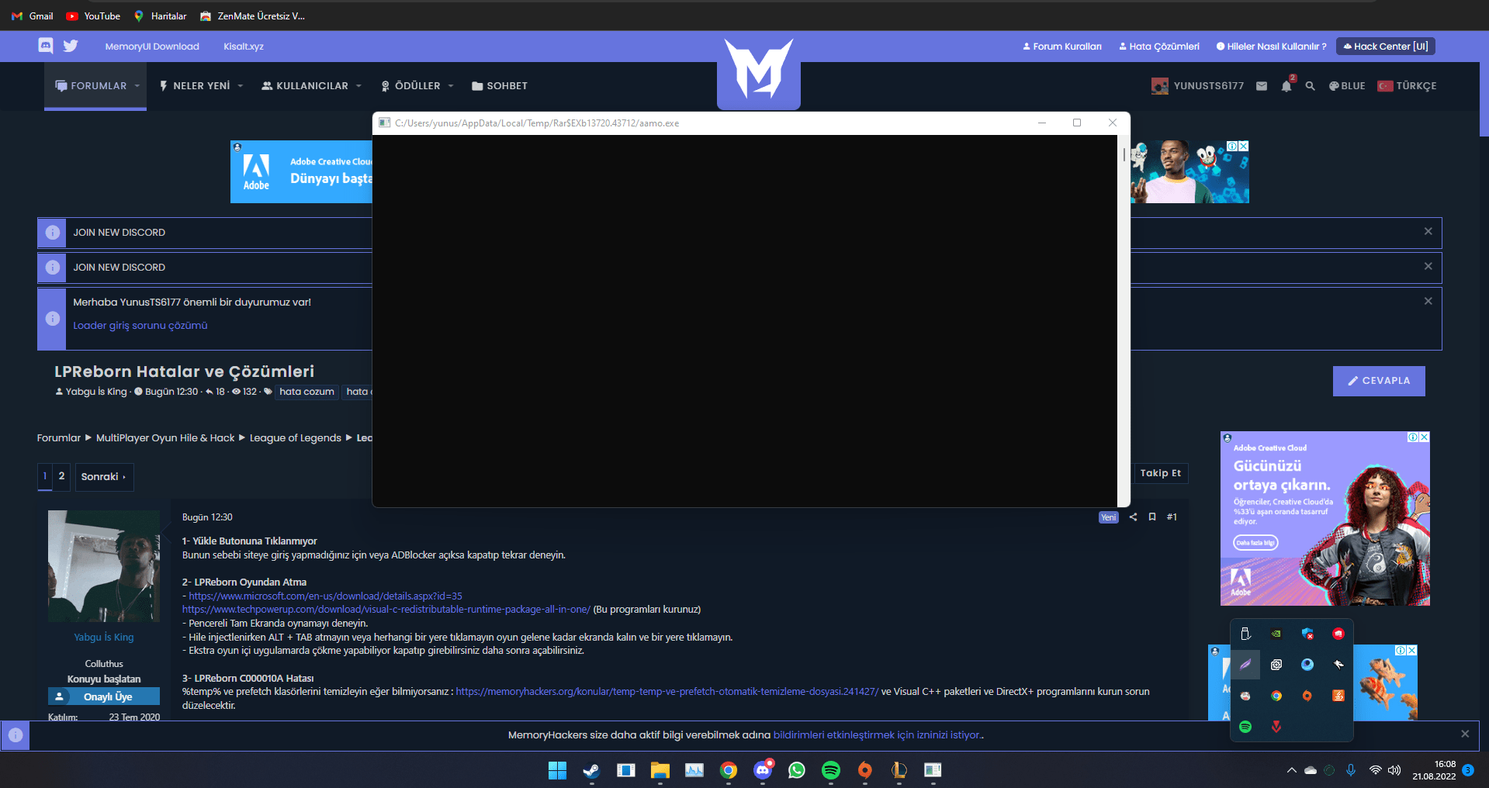Open League of Legends taskbar icon
The height and width of the screenshot is (788, 1489).
[899, 770]
